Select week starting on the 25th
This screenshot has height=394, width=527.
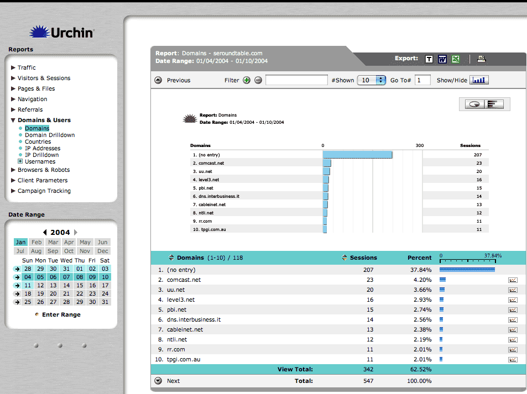point(17,302)
